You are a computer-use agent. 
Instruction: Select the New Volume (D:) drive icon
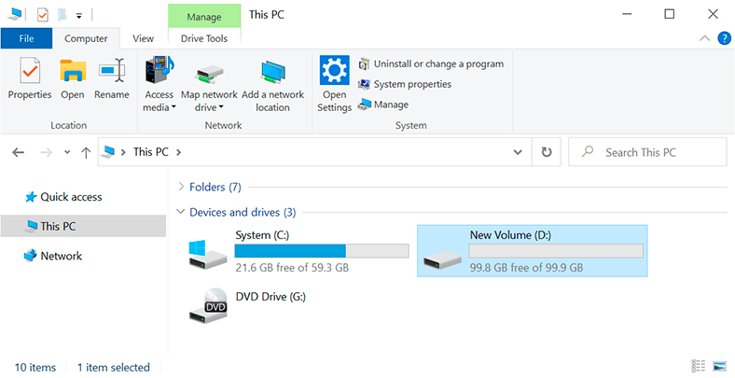pyautogui.click(x=442, y=260)
